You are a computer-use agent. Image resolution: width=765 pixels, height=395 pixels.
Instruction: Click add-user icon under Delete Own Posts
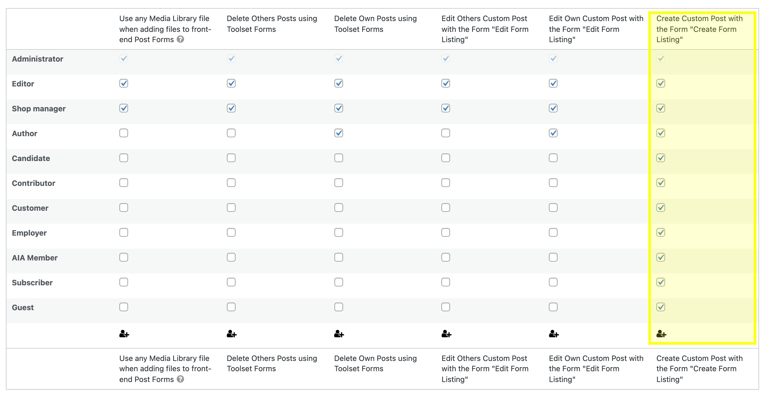(339, 334)
